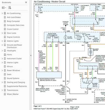The image size is (105, 110).
Task: Click the Mode Selector Switch label
Action: click(x=96, y=40)
